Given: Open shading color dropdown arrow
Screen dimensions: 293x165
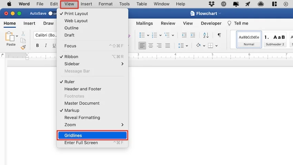Looking at the screenshot, I should pos(204,46).
